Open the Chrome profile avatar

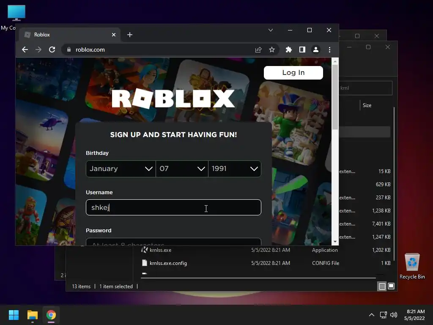click(315, 50)
